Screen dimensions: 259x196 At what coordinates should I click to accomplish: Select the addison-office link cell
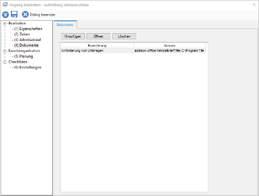[169, 51]
